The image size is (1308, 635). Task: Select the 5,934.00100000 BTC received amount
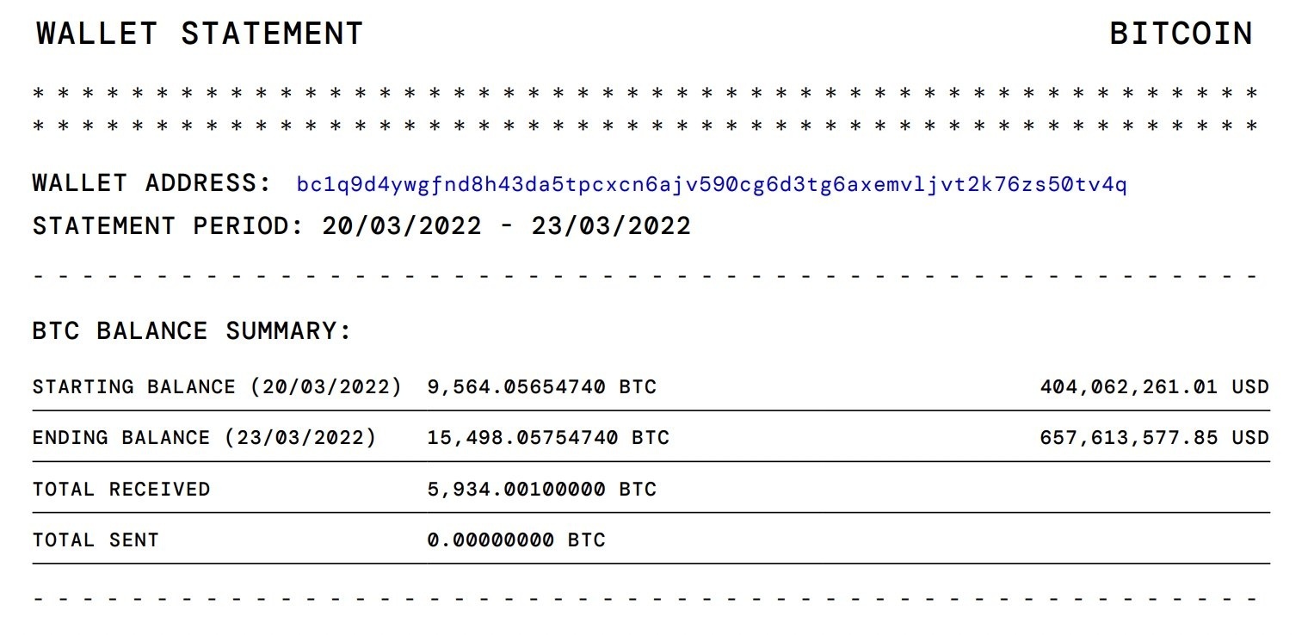click(542, 490)
